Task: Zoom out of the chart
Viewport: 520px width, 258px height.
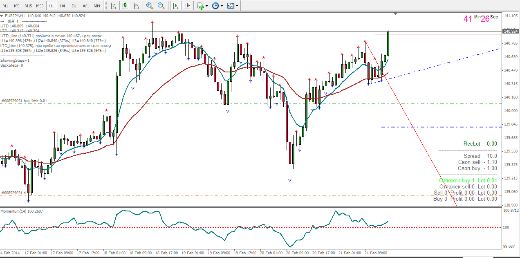Action: [x=161, y=6]
